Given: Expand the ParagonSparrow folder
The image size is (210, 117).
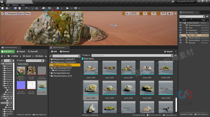Looking at the screenshot, I should coord(50,73).
